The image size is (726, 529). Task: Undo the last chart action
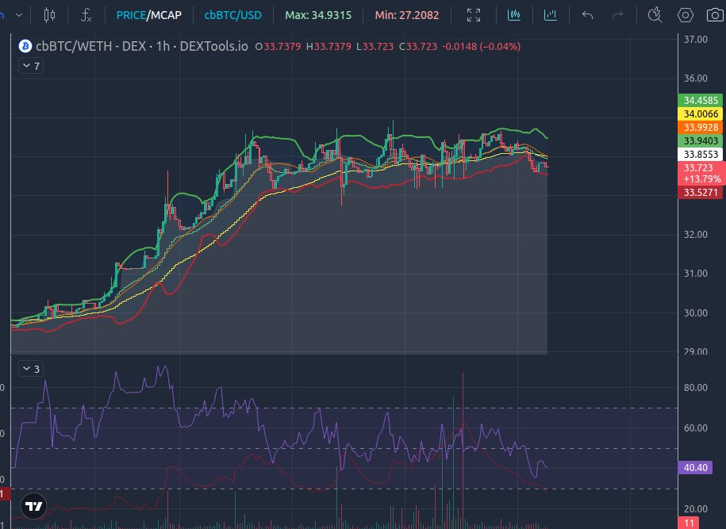pyautogui.click(x=588, y=15)
